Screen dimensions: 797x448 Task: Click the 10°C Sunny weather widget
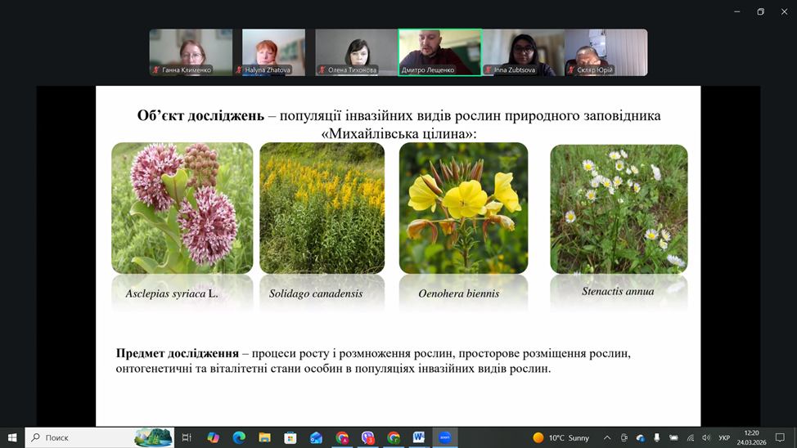(561, 437)
